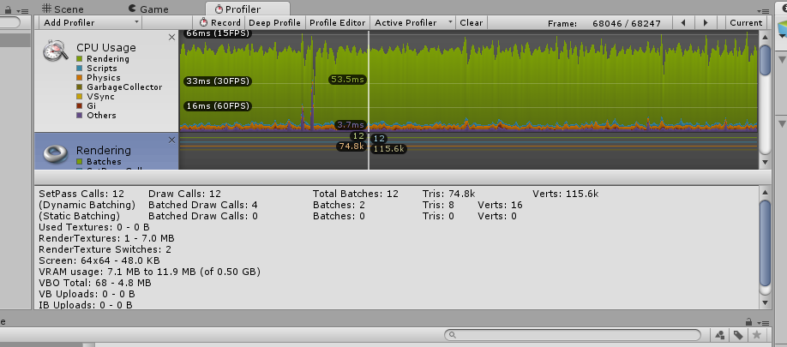Click the up arrow of the details scrollbar
Screen dimensions: 787x347
pyautogui.click(x=765, y=192)
